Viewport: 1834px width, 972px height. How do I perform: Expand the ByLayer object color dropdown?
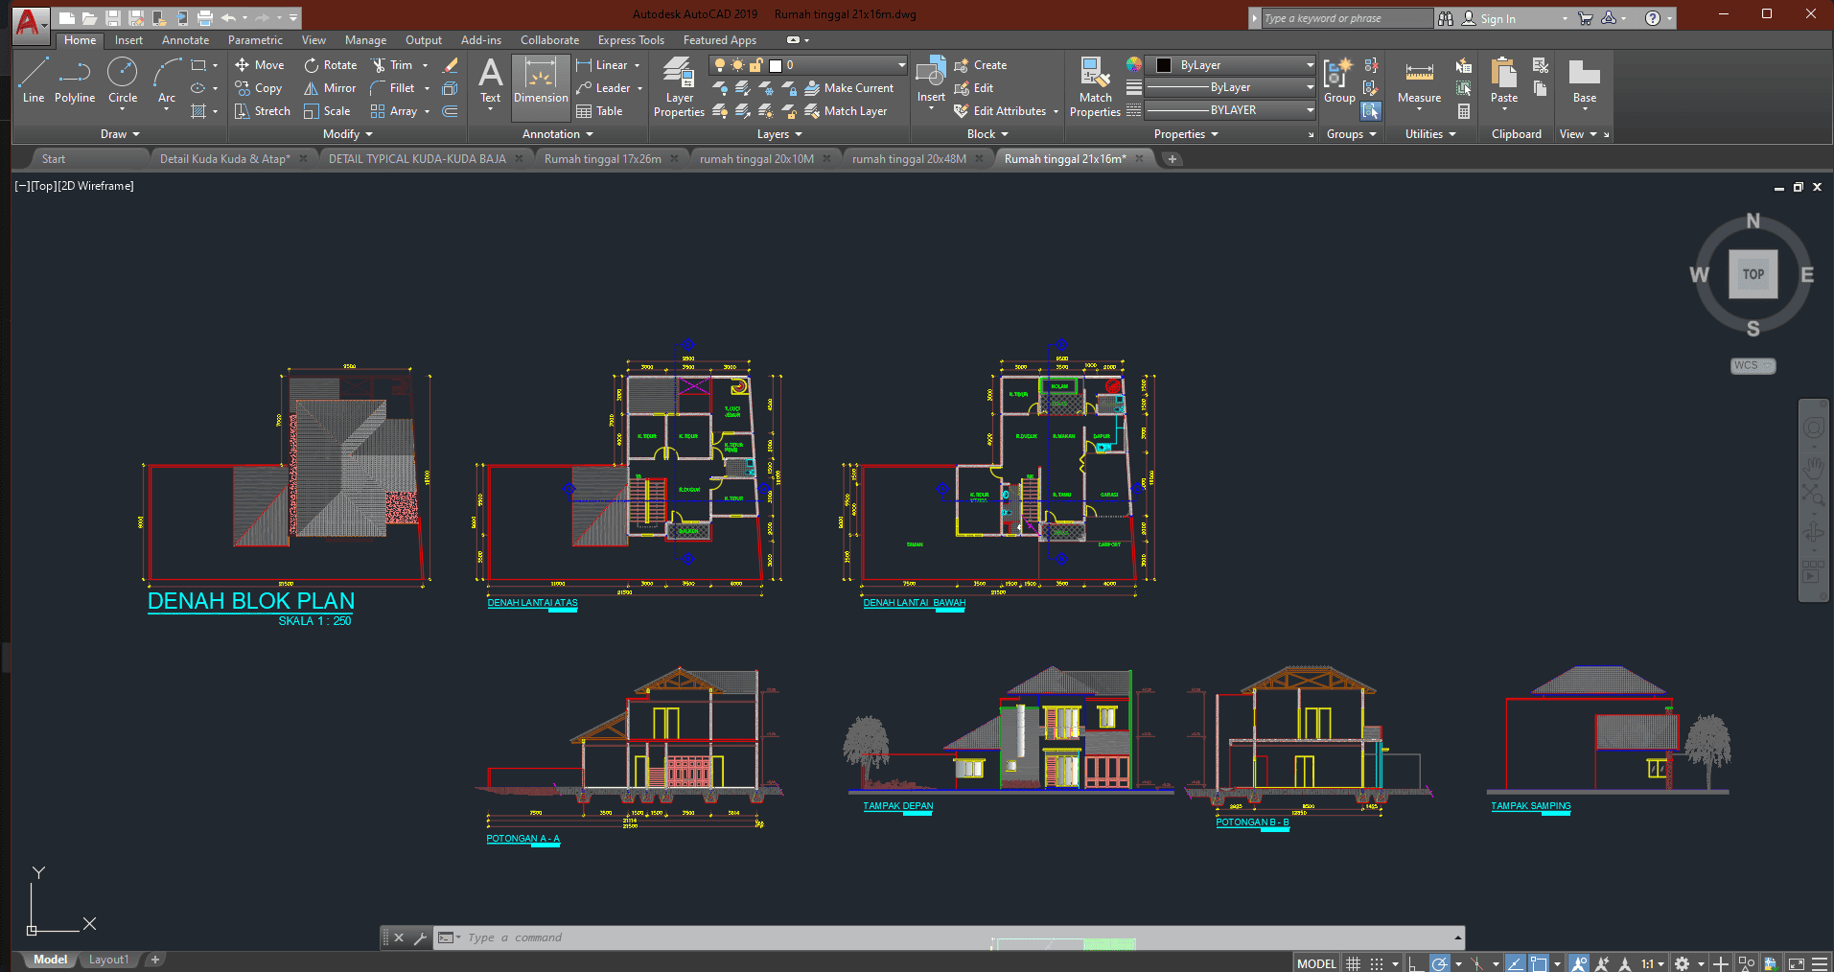point(1310,65)
